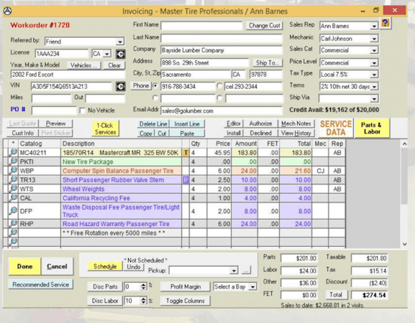The width and height of the screenshot is (415, 323).
Task: Open 1-Click Services
Action: [105, 128]
